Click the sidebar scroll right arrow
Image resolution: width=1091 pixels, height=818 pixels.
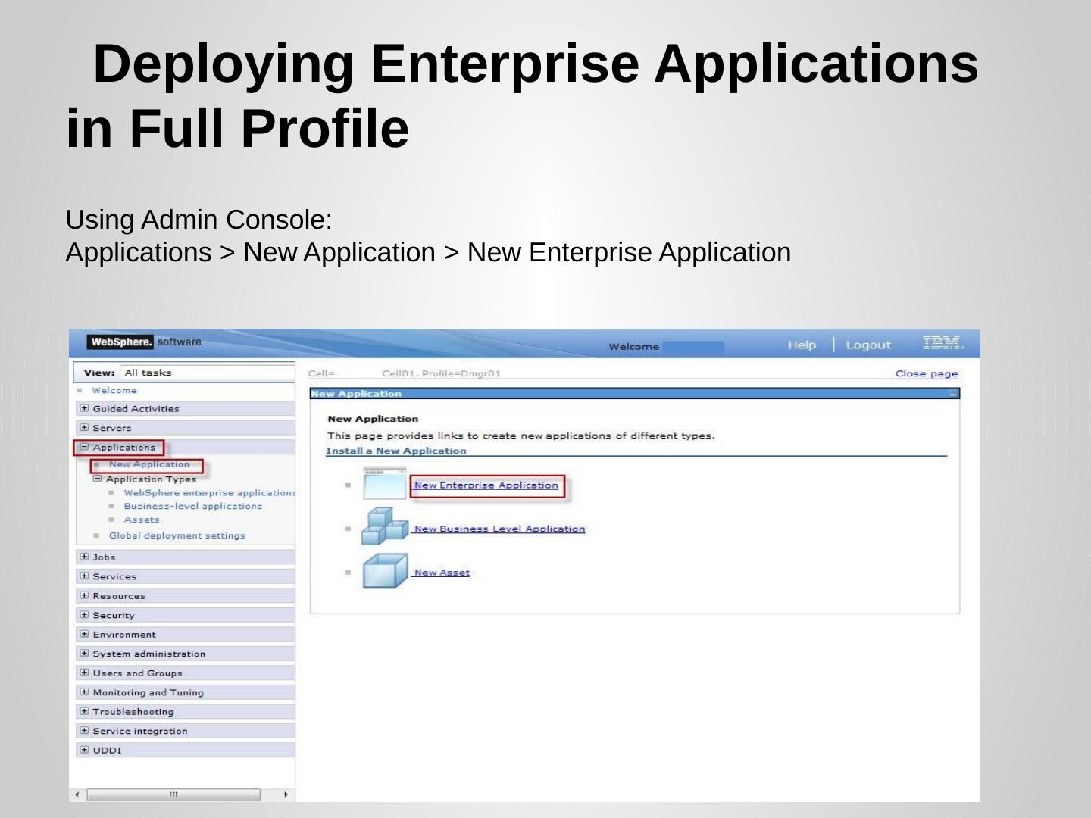[286, 795]
